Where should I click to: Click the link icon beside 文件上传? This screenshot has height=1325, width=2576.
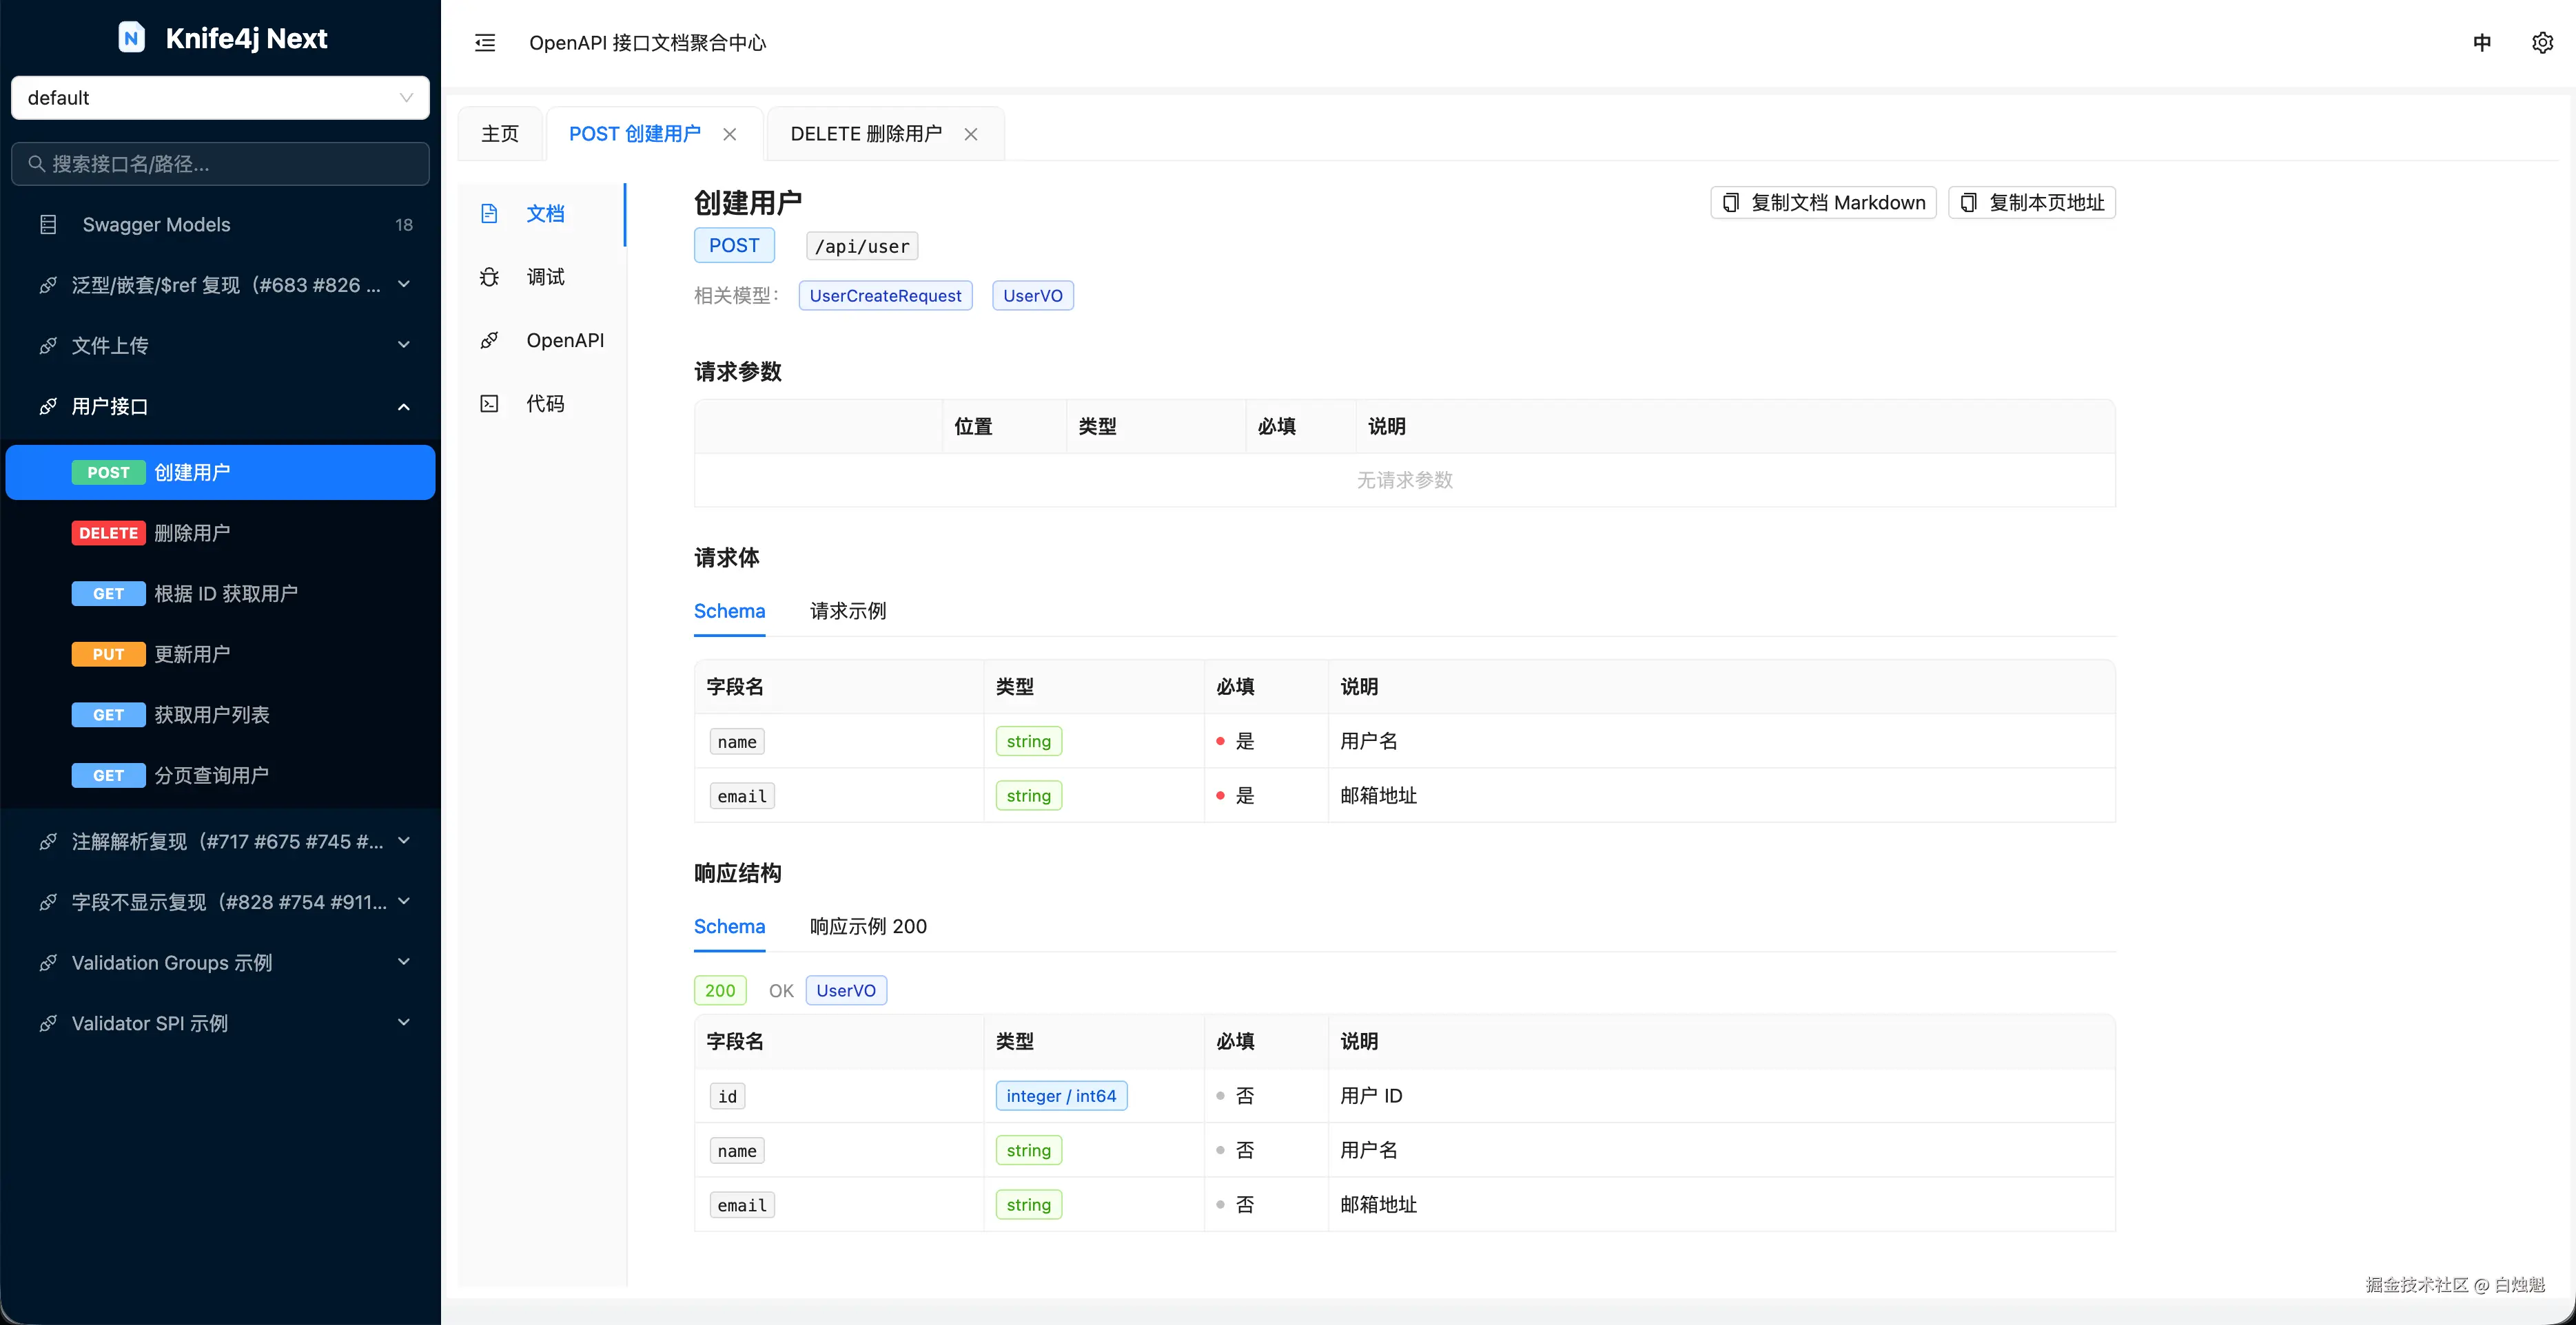[x=48, y=346]
